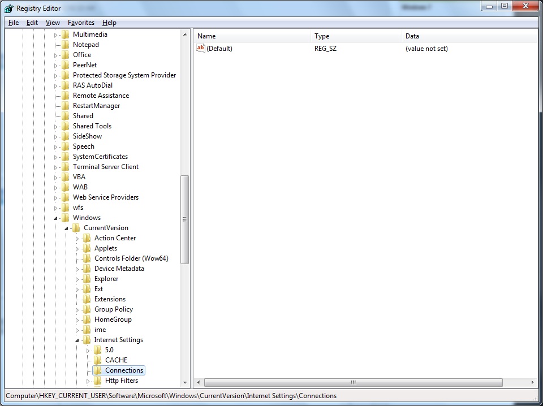Screen dimensions: 543x406
Task: Click the registry path in the status bar
Action: [x=171, y=396]
